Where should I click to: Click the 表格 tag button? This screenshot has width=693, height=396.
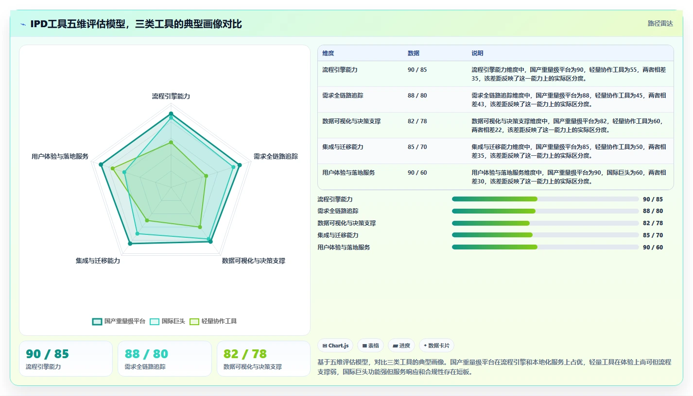pyautogui.click(x=370, y=346)
